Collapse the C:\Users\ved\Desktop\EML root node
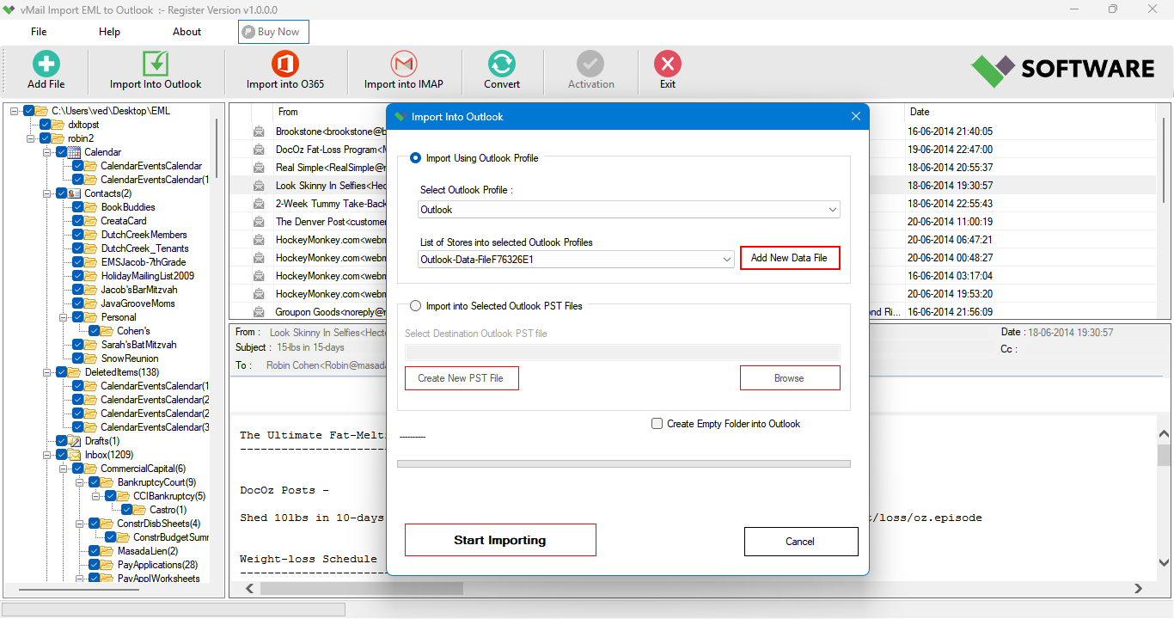The height and width of the screenshot is (619, 1174). point(15,111)
